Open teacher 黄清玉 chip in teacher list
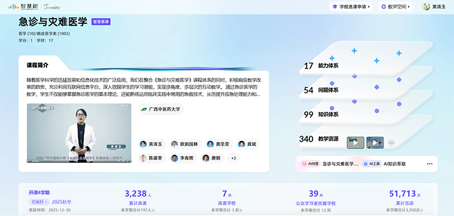This screenshot has height=216, width=454. (x=152, y=144)
